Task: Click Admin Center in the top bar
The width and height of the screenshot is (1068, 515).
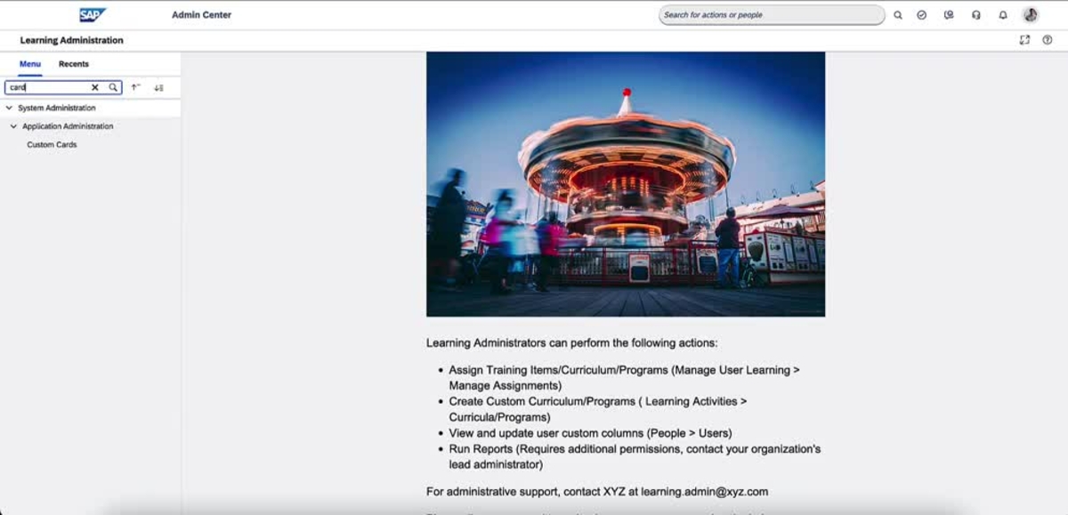Action: [x=201, y=14]
